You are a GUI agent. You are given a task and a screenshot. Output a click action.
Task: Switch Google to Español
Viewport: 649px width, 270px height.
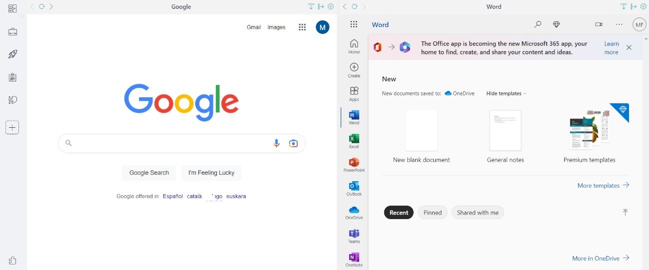[173, 196]
